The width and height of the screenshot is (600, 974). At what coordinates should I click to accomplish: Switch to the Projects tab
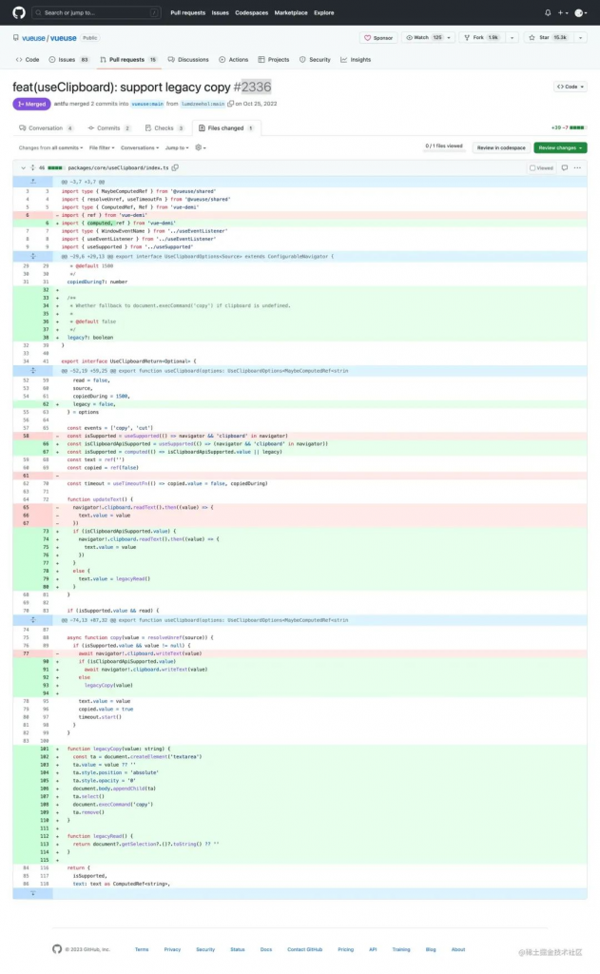(274, 60)
